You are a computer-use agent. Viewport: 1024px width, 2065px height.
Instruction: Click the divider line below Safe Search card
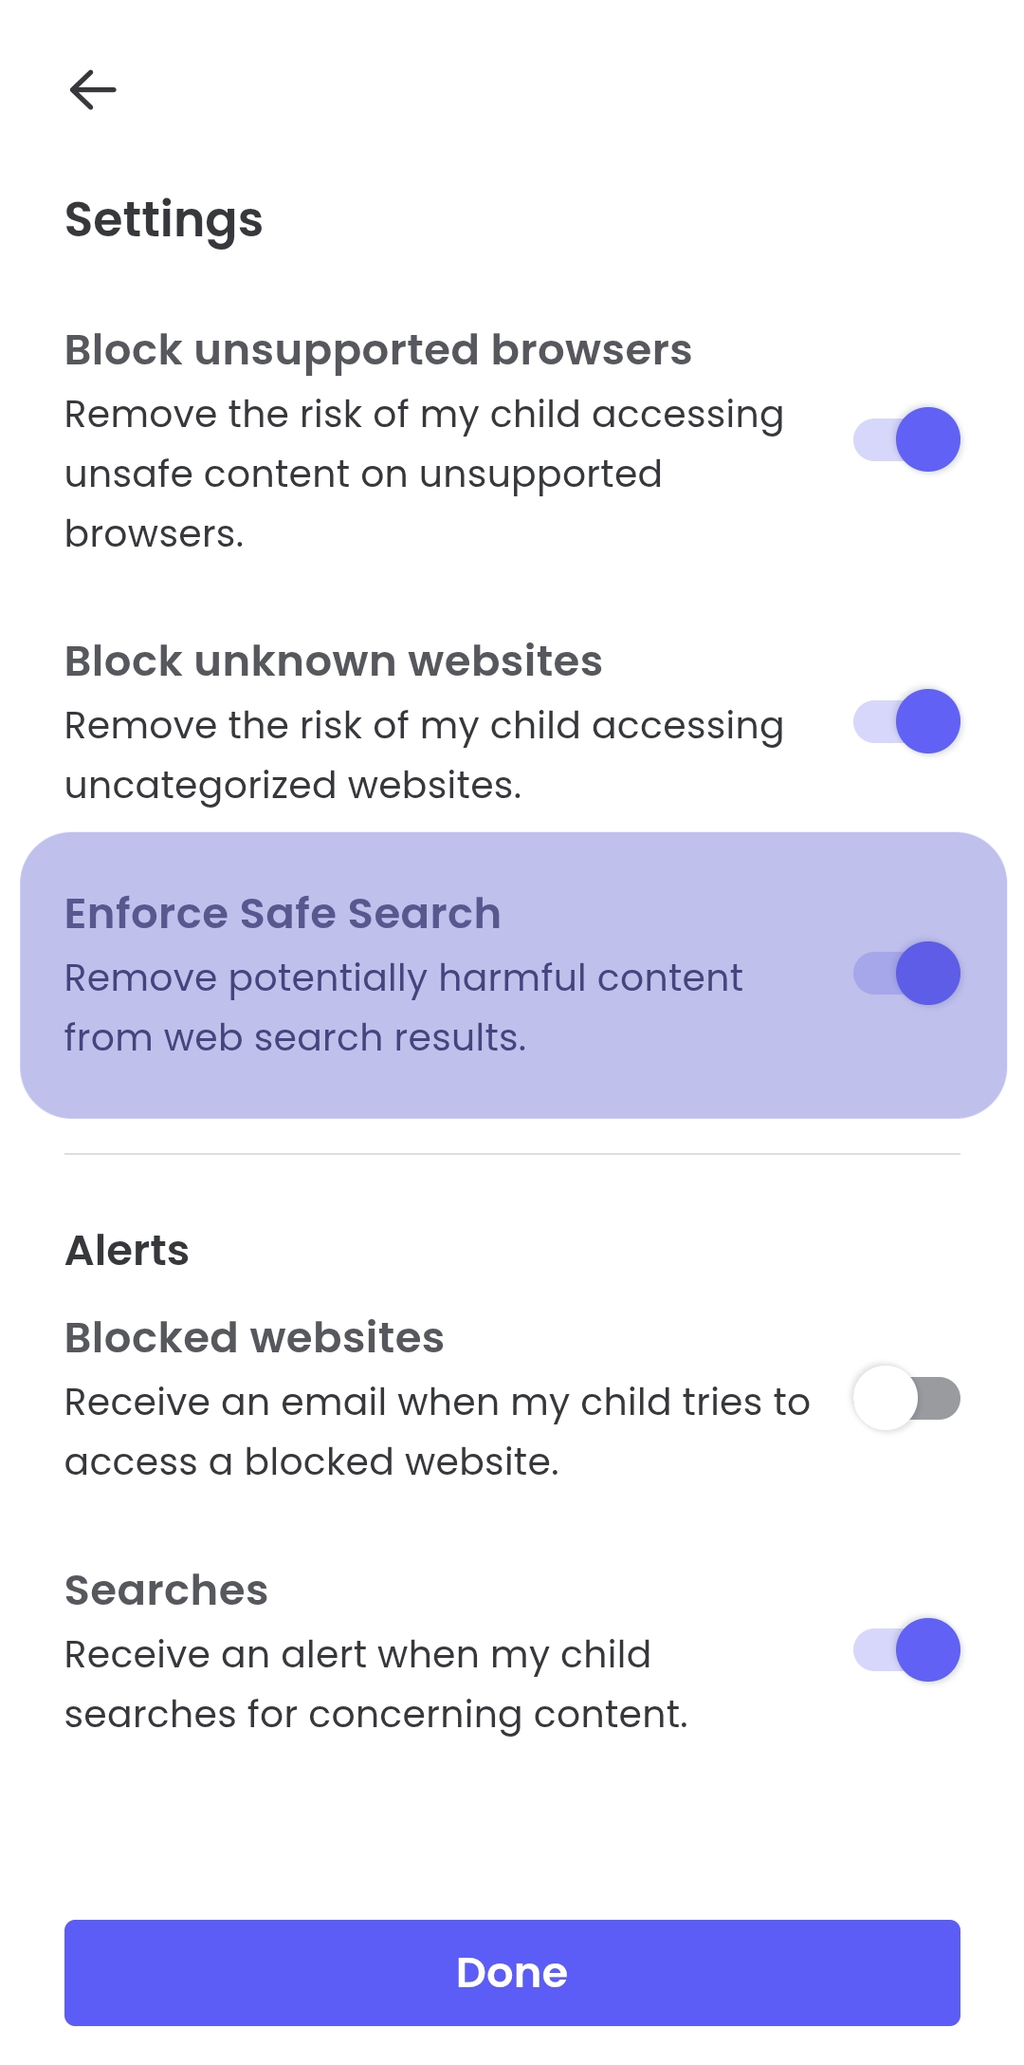tap(512, 1153)
